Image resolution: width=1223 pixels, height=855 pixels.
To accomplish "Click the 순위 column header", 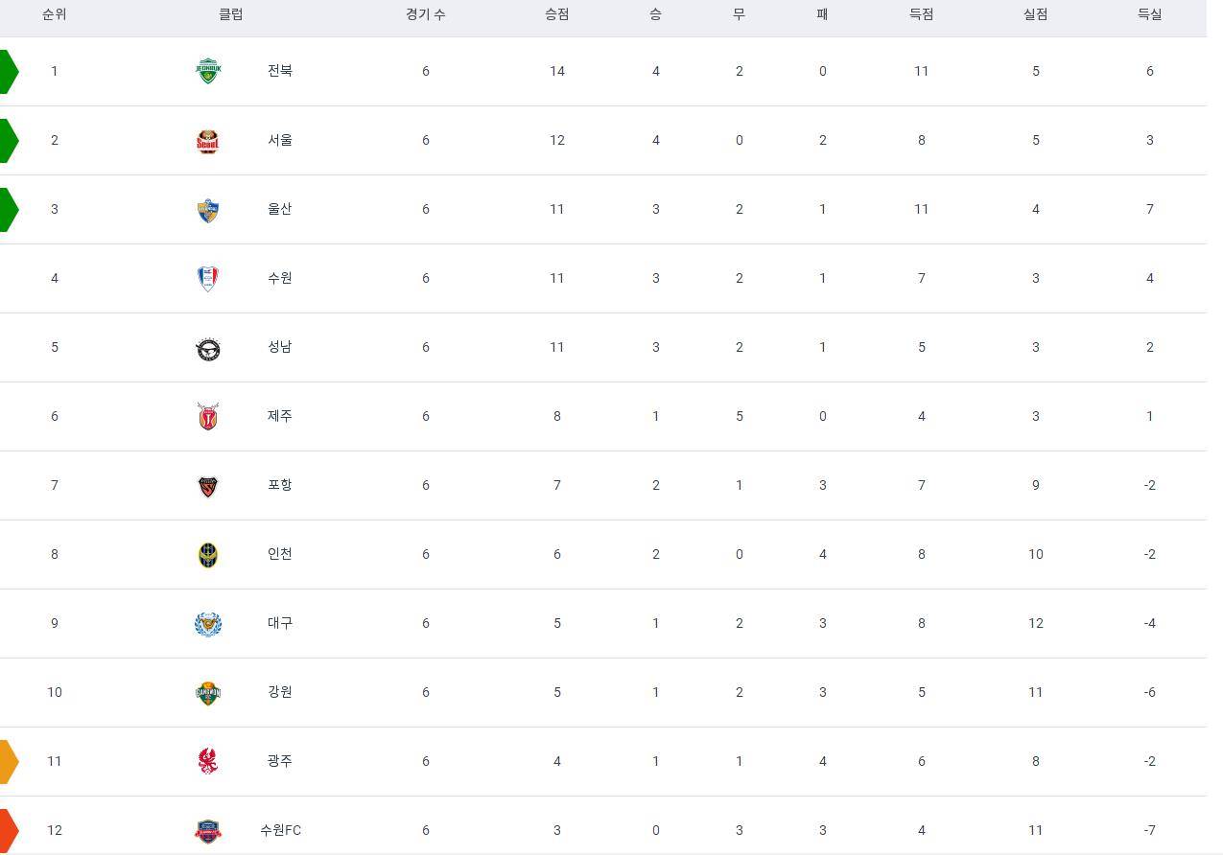I will tap(55, 14).
